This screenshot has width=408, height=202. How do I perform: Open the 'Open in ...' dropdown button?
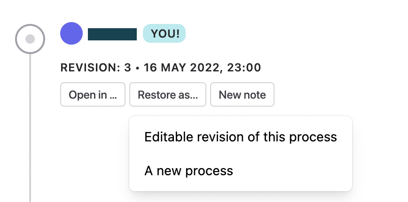(93, 94)
